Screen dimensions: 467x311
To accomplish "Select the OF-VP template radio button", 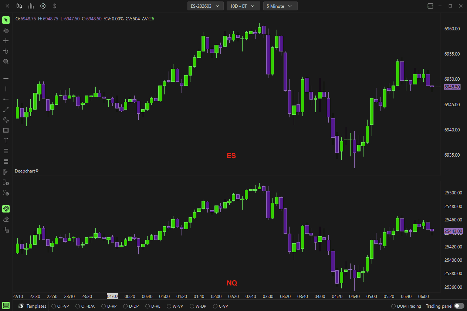I will [54, 306].
